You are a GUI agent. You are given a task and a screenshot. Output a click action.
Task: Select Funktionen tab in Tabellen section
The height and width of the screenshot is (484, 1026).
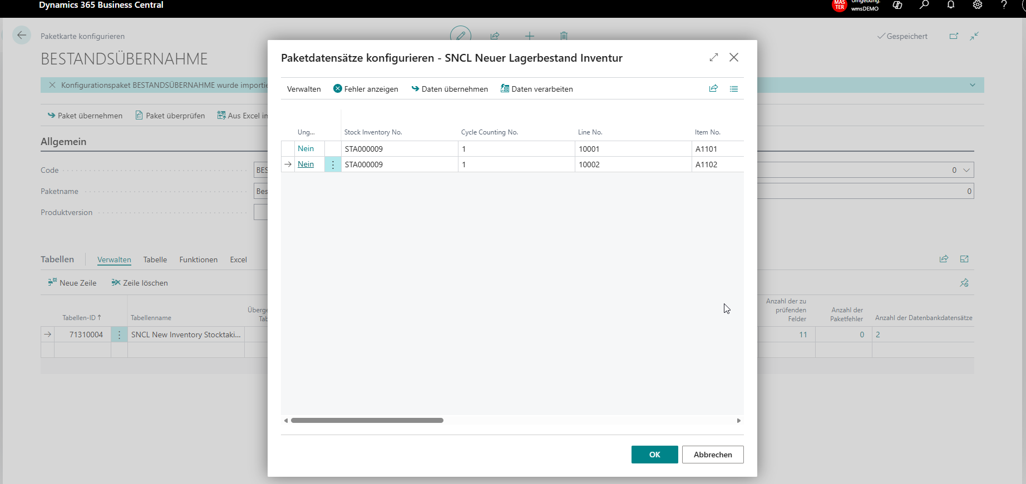(199, 260)
